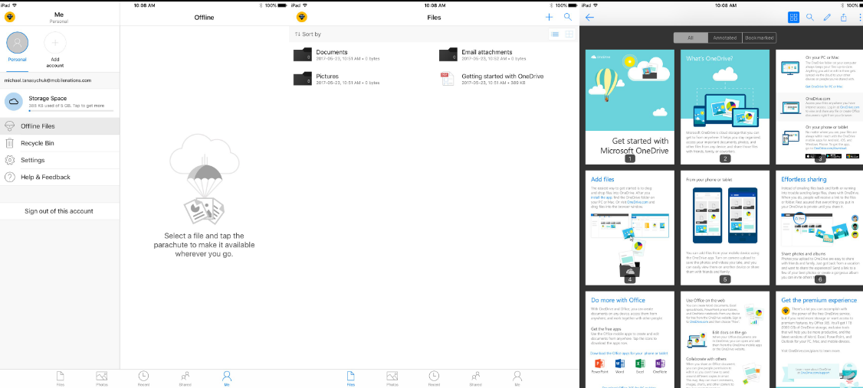863x388 pixels.
Task: Select the Personal account avatar
Action: (17, 42)
